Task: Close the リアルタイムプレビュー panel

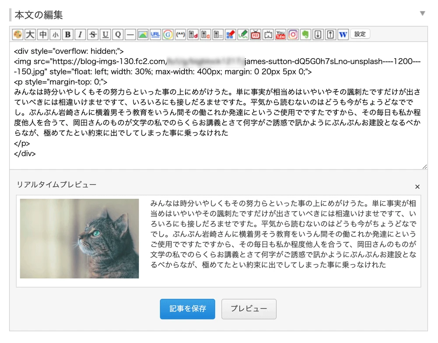Action: tap(417, 187)
